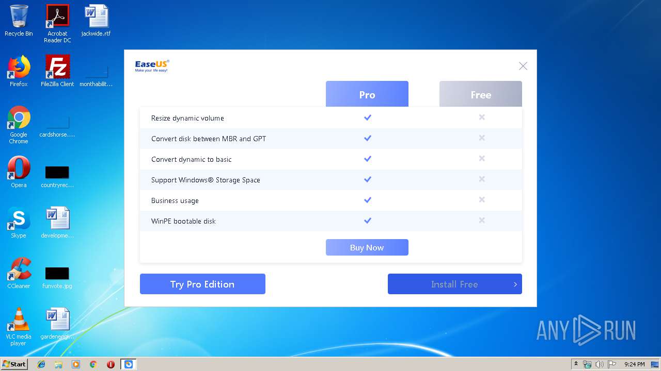Open the network tray icon

coord(587,364)
